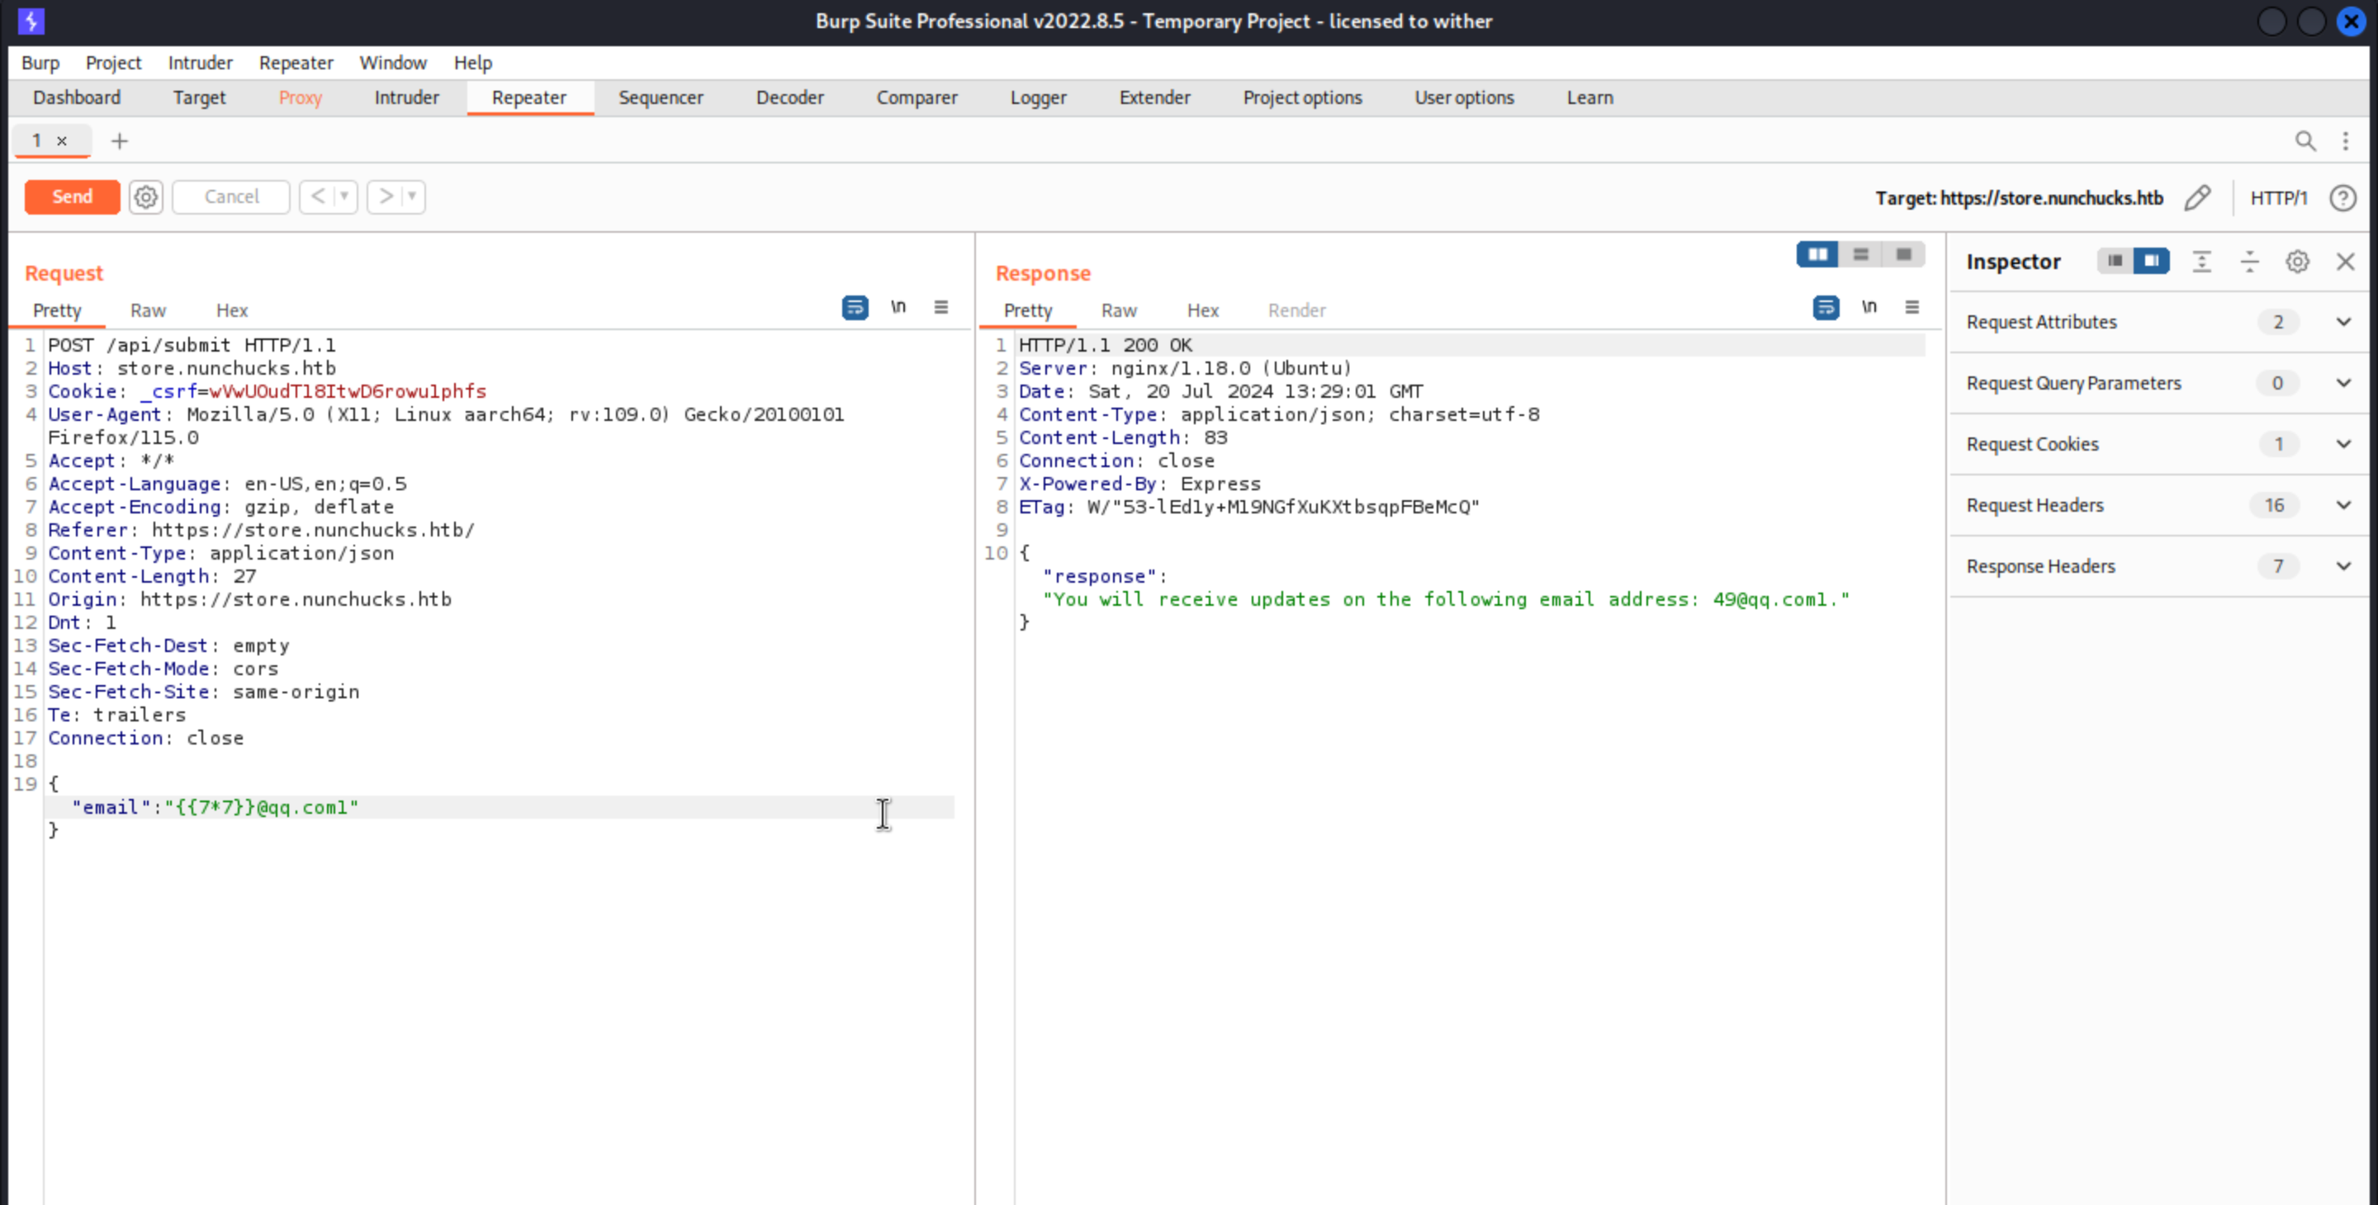Click the edit target pencil icon
This screenshot has width=2378, height=1205.
(x=2197, y=197)
